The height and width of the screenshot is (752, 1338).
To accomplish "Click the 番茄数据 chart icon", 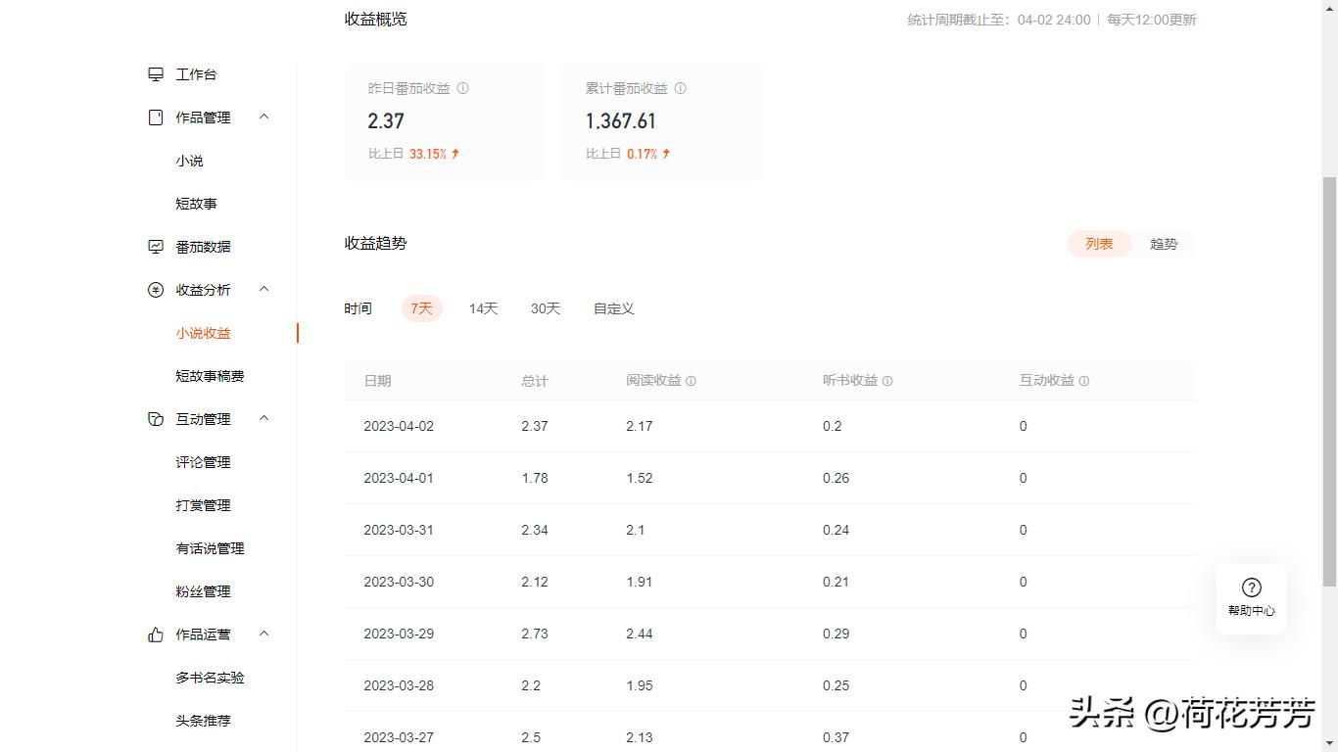I will (156, 247).
